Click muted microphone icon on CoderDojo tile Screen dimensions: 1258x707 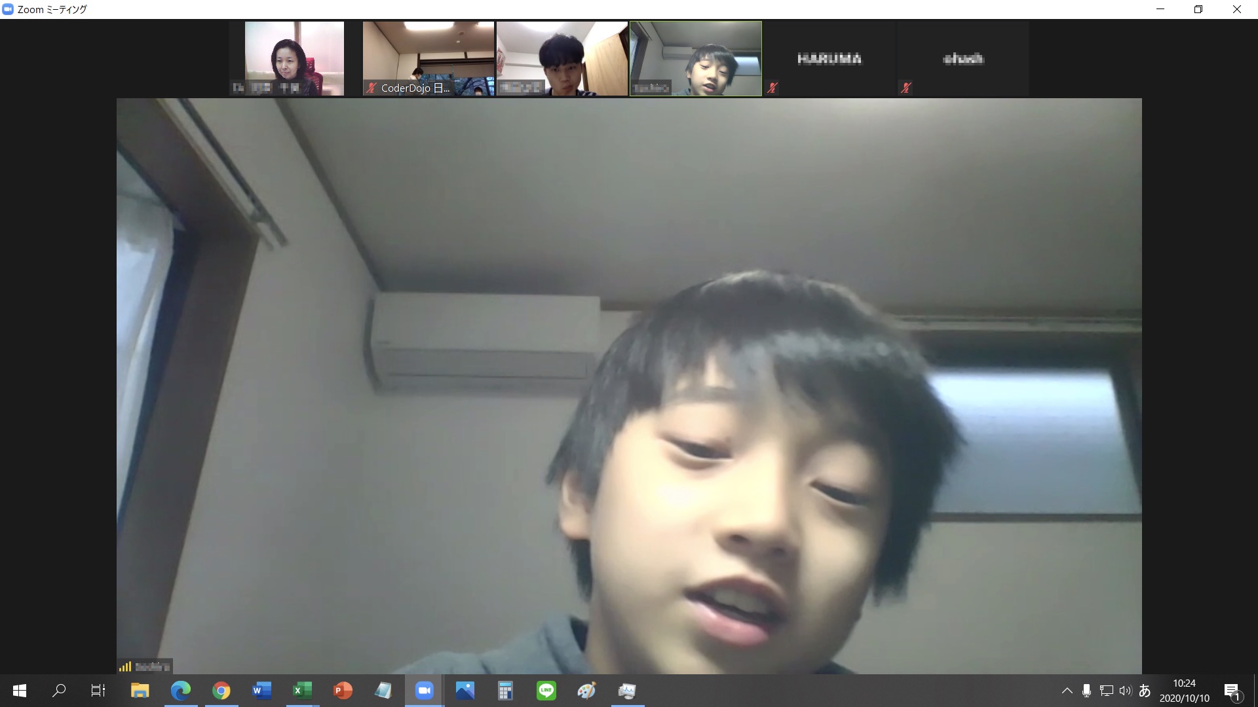(x=372, y=88)
